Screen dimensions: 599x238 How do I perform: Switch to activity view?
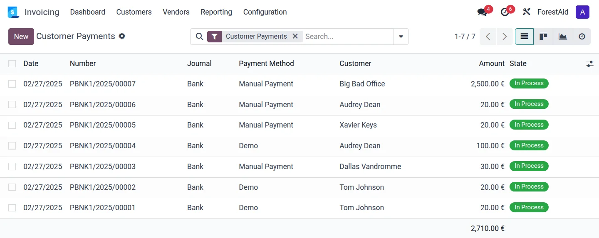pos(582,37)
